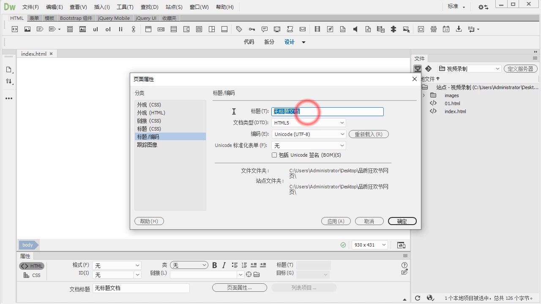Image resolution: width=541 pixels, height=304 pixels.
Task: Enable 包括 Unicode 签名 (BOM) checkbox
Action: pos(274,155)
